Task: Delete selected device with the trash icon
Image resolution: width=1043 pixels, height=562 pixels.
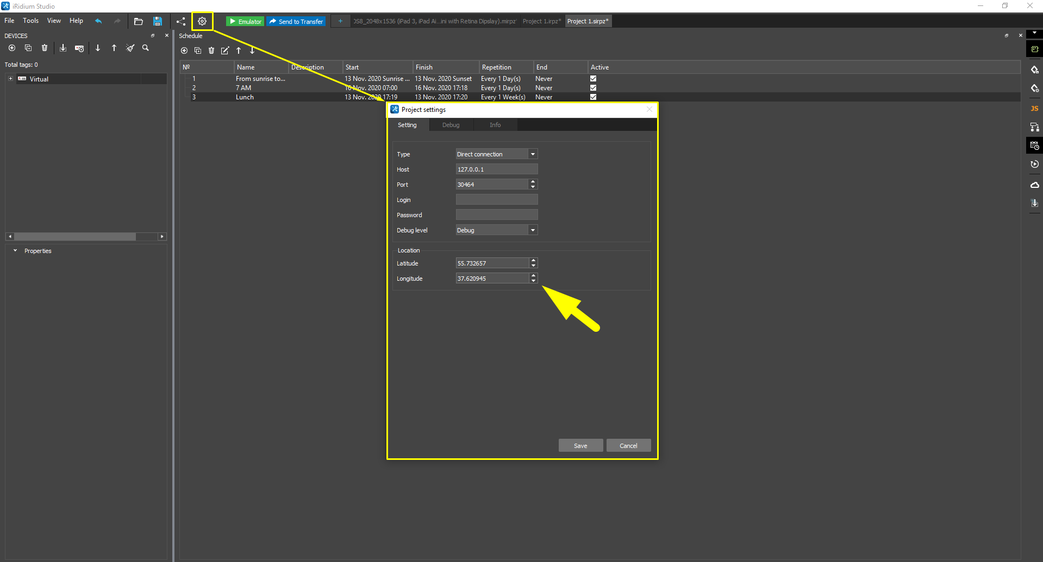Action: tap(44, 48)
